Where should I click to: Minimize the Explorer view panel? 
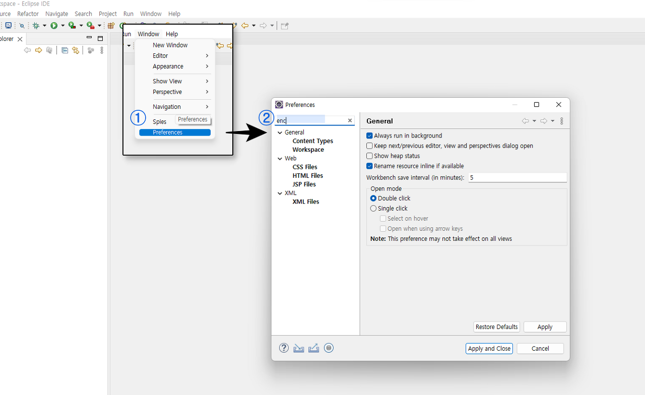pyautogui.click(x=89, y=38)
